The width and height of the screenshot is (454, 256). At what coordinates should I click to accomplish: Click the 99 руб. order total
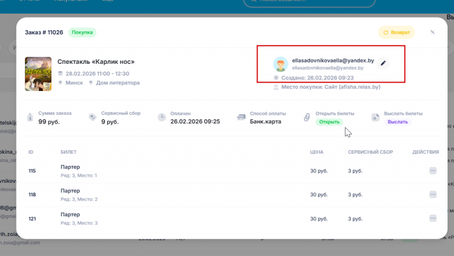pyautogui.click(x=49, y=122)
